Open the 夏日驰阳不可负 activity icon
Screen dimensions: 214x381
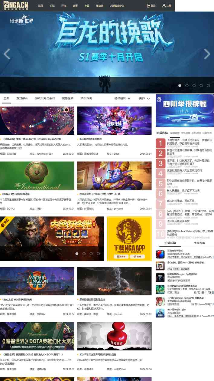point(160,254)
